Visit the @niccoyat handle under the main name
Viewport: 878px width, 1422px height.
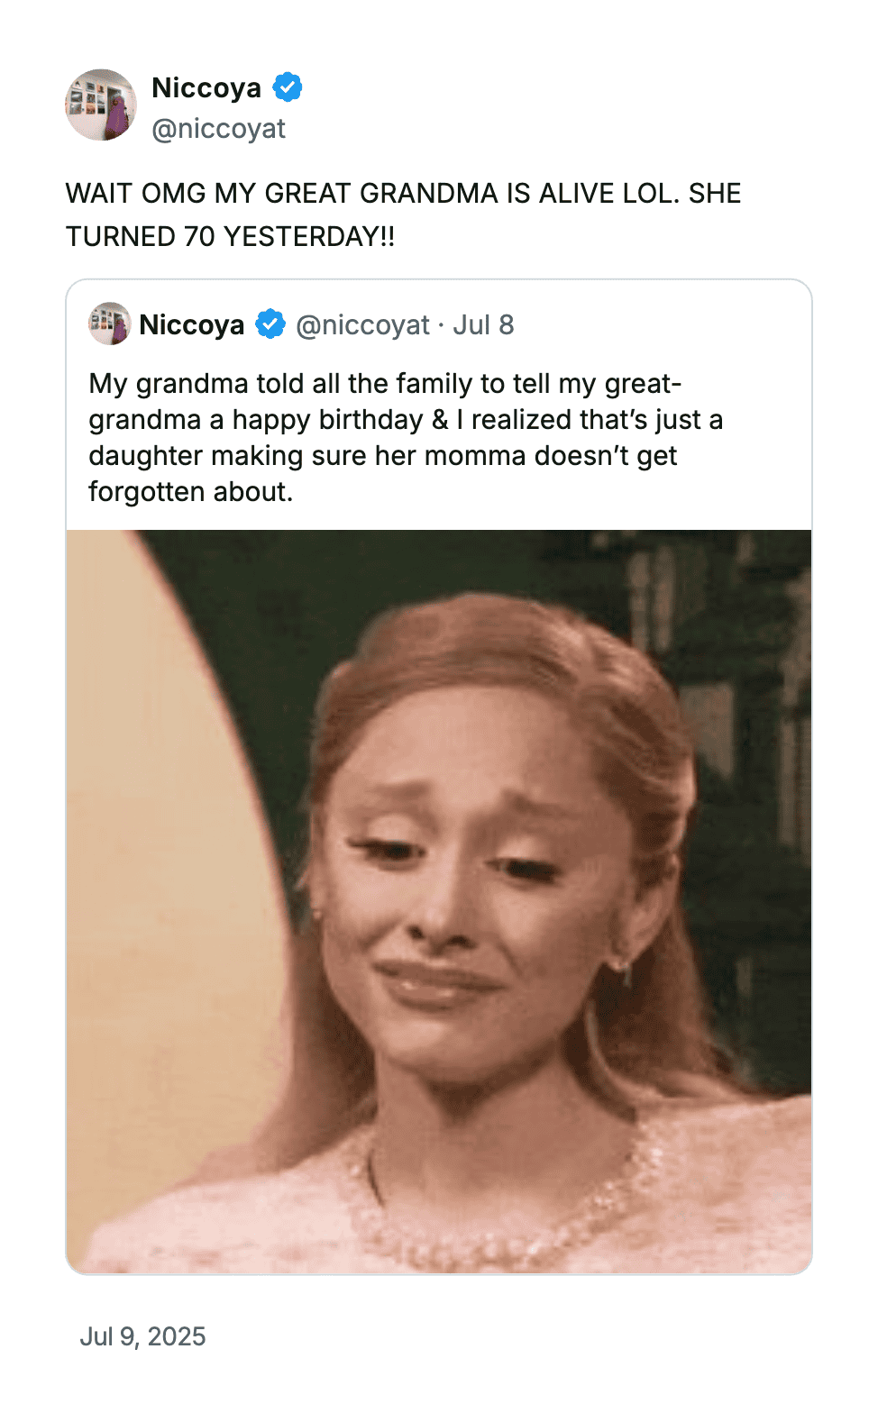[x=218, y=129]
